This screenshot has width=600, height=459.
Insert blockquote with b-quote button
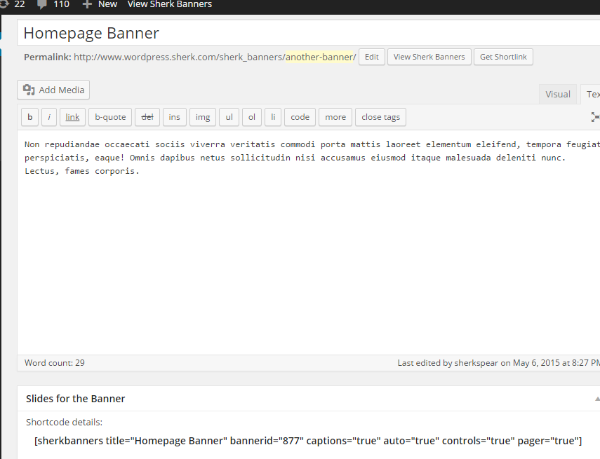pos(110,117)
